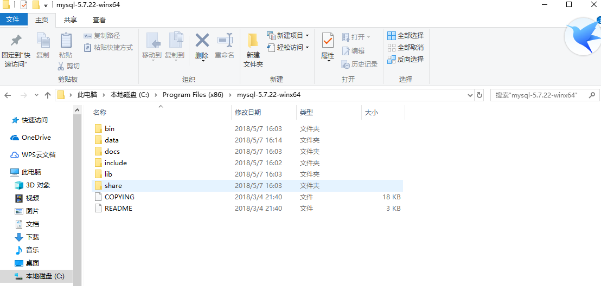The image size is (601, 286).
Task: Click Invert selection (反向选择)
Action: click(406, 60)
